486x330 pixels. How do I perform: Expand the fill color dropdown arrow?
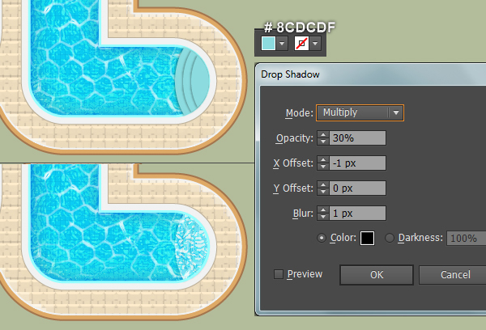(x=282, y=44)
